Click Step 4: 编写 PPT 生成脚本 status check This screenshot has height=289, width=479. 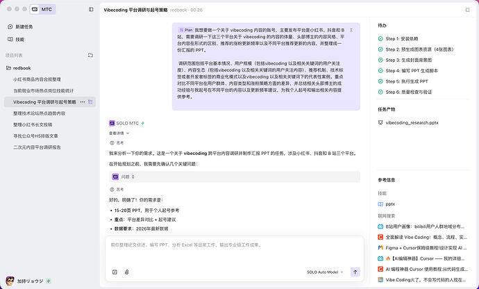pyautogui.click(x=380, y=71)
